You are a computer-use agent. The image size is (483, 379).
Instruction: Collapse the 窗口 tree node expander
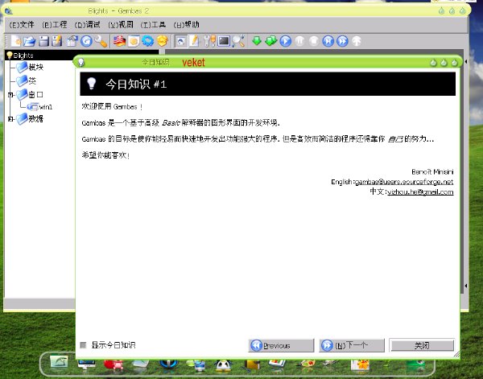point(10,94)
